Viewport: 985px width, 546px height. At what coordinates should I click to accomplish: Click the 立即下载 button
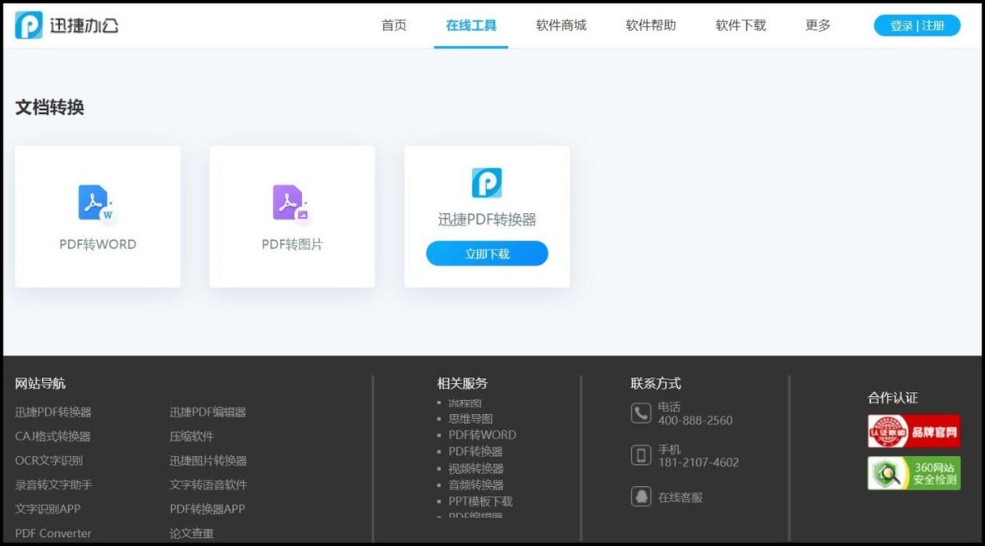point(487,254)
